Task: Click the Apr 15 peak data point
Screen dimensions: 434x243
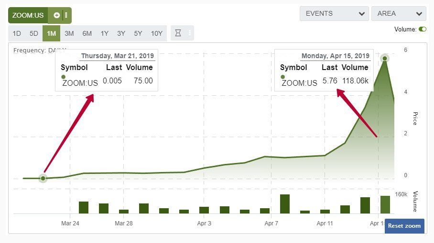Action: 385,58
